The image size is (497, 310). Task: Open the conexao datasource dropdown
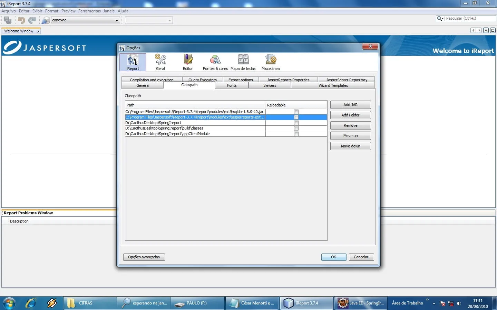click(x=117, y=20)
